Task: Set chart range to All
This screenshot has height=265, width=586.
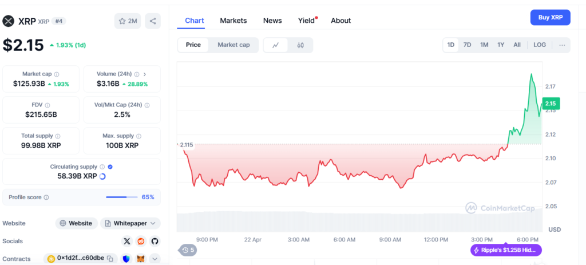Action: 517,45
